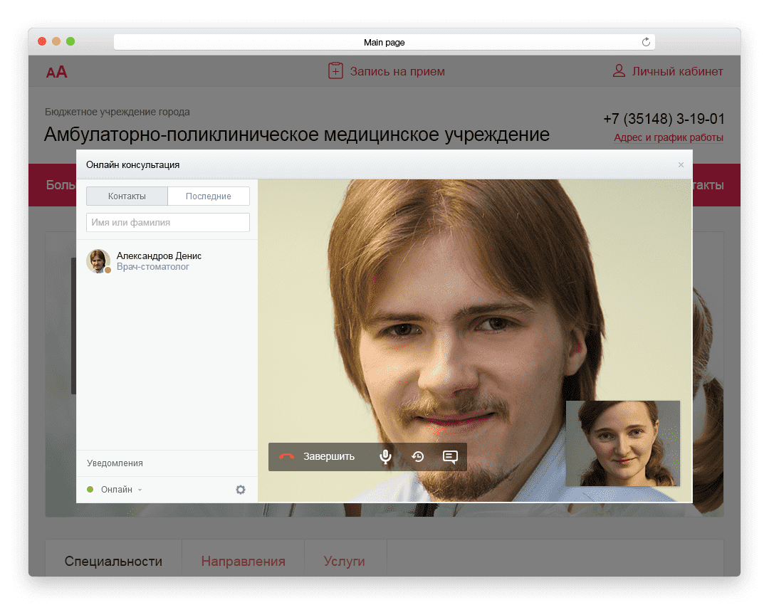
Task: Click the appointment clipboard icon in the header
Action: tap(335, 70)
